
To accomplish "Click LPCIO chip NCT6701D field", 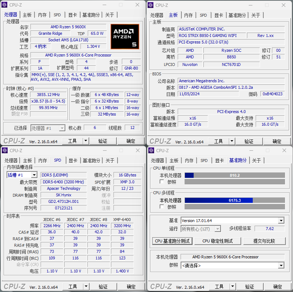I will click(x=231, y=64).
